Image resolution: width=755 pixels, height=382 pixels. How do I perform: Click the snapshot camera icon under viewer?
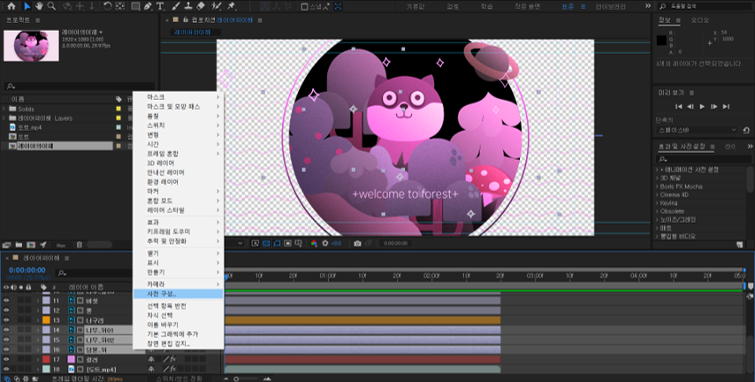[x=357, y=243]
